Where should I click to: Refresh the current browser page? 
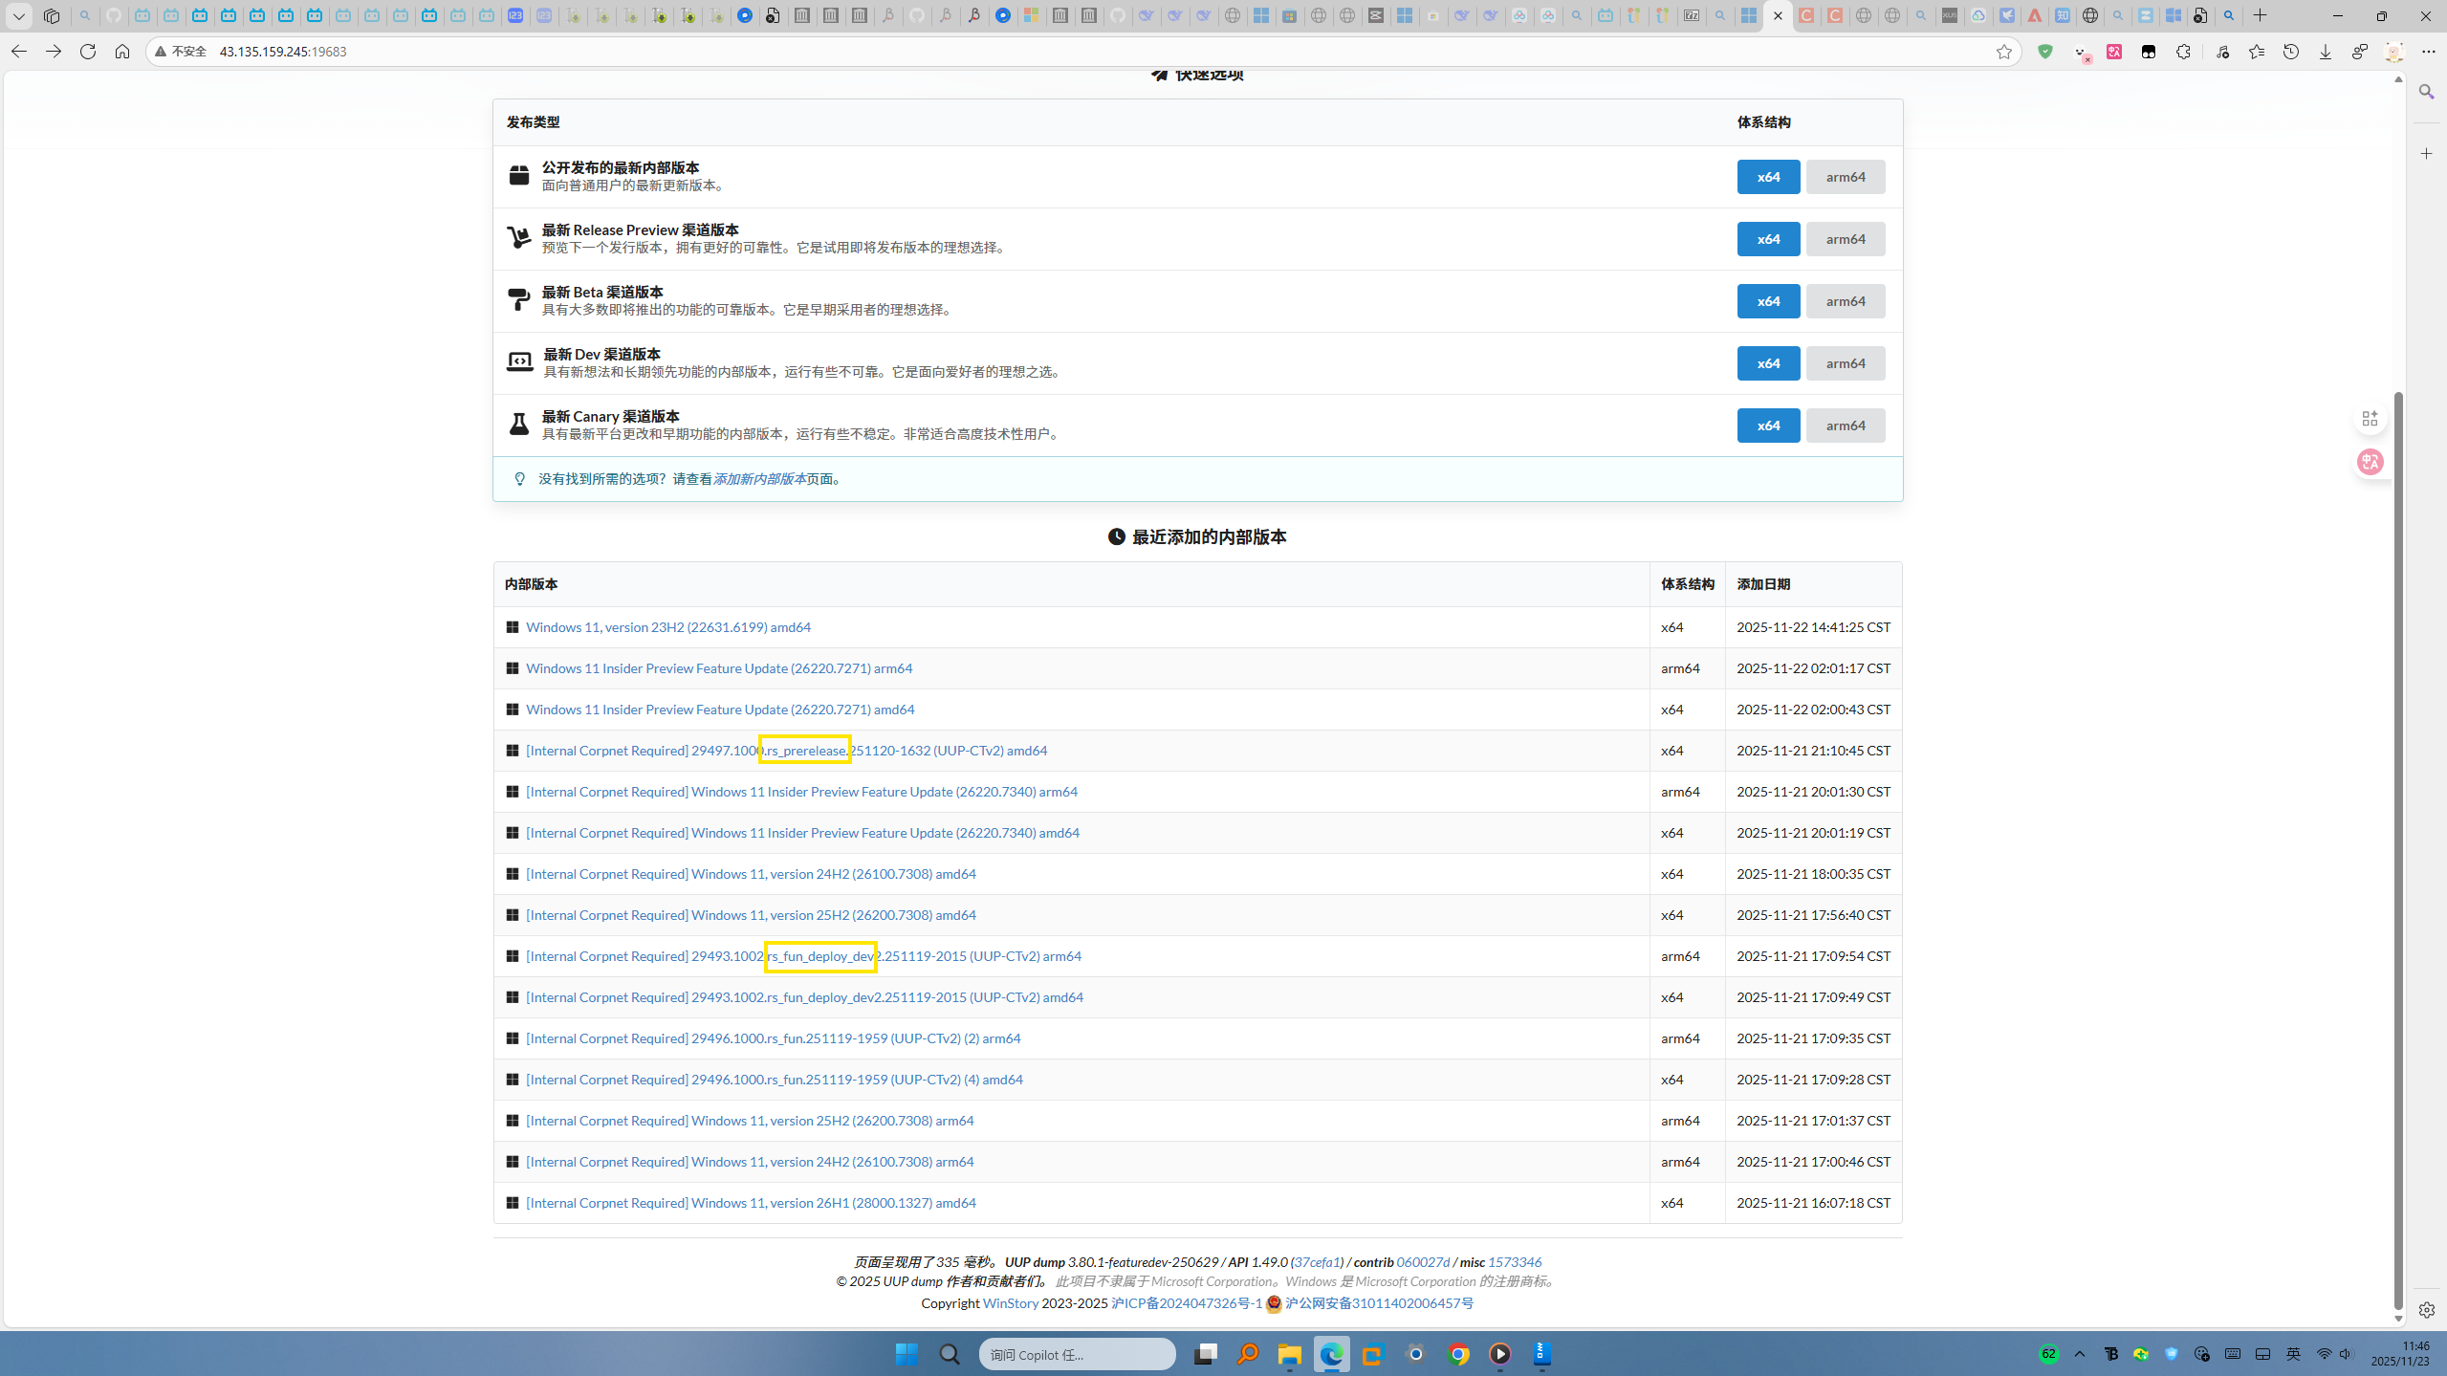coord(88,52)
